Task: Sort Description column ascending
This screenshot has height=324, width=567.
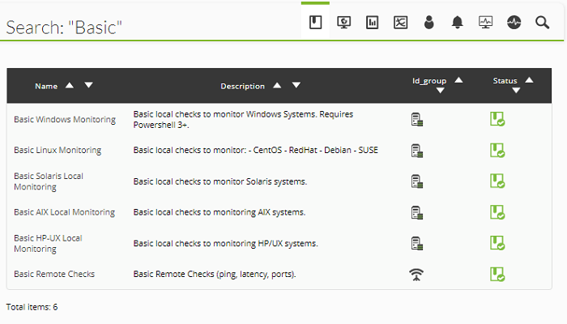Action: [x=277, y=85]
